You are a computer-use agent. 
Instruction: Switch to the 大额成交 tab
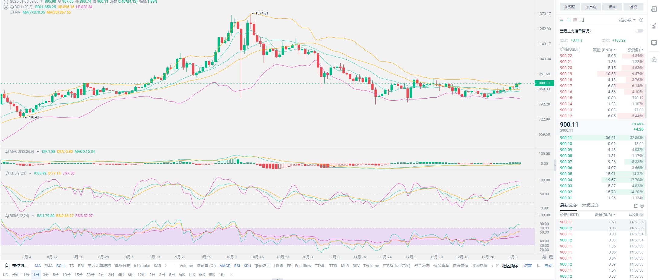tap(590, 205)
